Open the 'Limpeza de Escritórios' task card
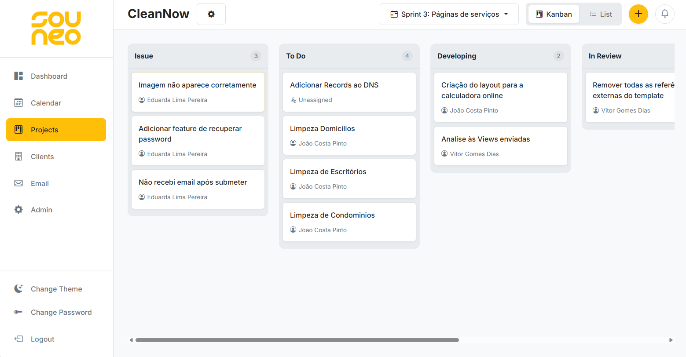Screen dimensions: 686x357 coord(349,178)
